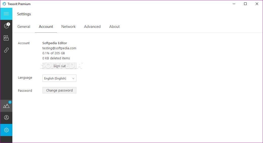Maximize the Tresorit Premium window
263x143 pixels.
click(245, 4)
